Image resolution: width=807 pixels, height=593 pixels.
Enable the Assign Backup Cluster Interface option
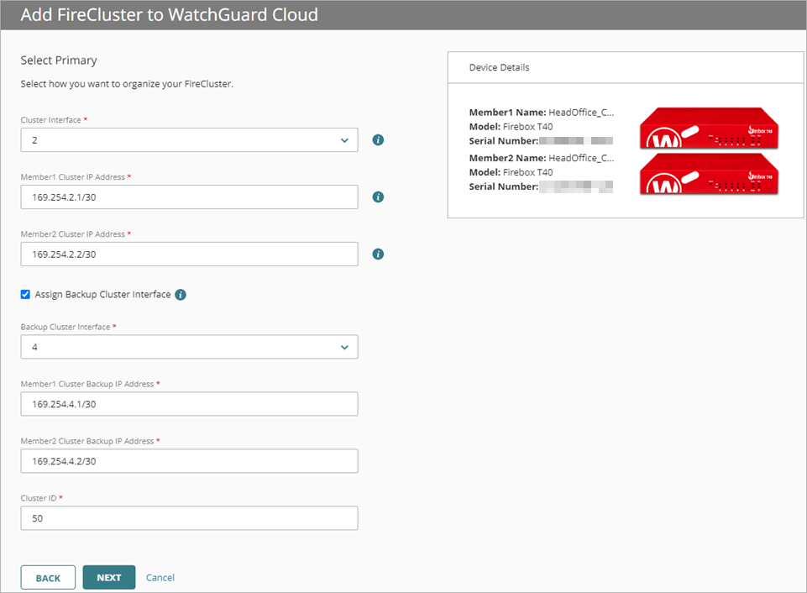point(25,295)
